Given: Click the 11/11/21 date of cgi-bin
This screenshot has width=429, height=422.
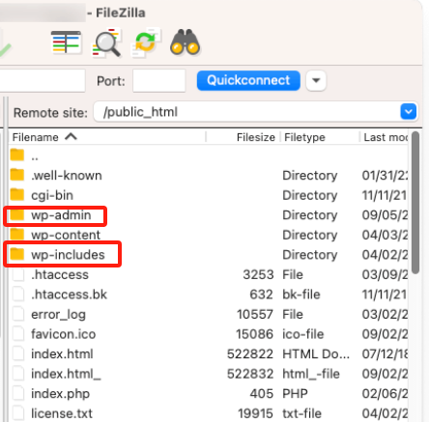Looking at the screenshot, I should tap(385, 195).
